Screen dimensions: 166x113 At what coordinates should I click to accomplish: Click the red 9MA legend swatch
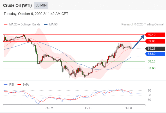point(19,85)
